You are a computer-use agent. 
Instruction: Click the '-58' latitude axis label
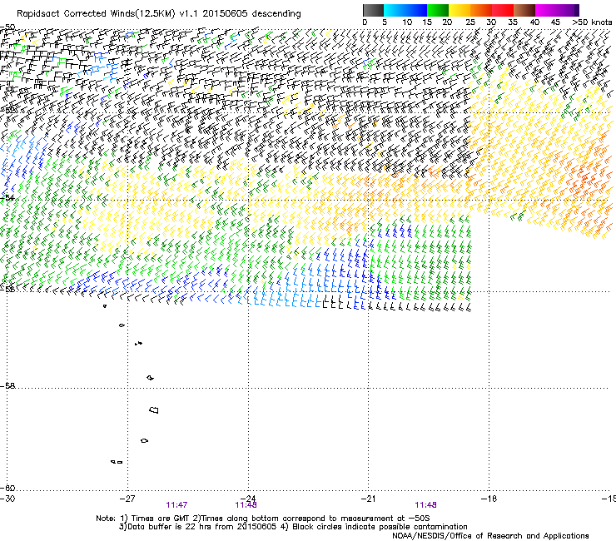pos(7,386)
